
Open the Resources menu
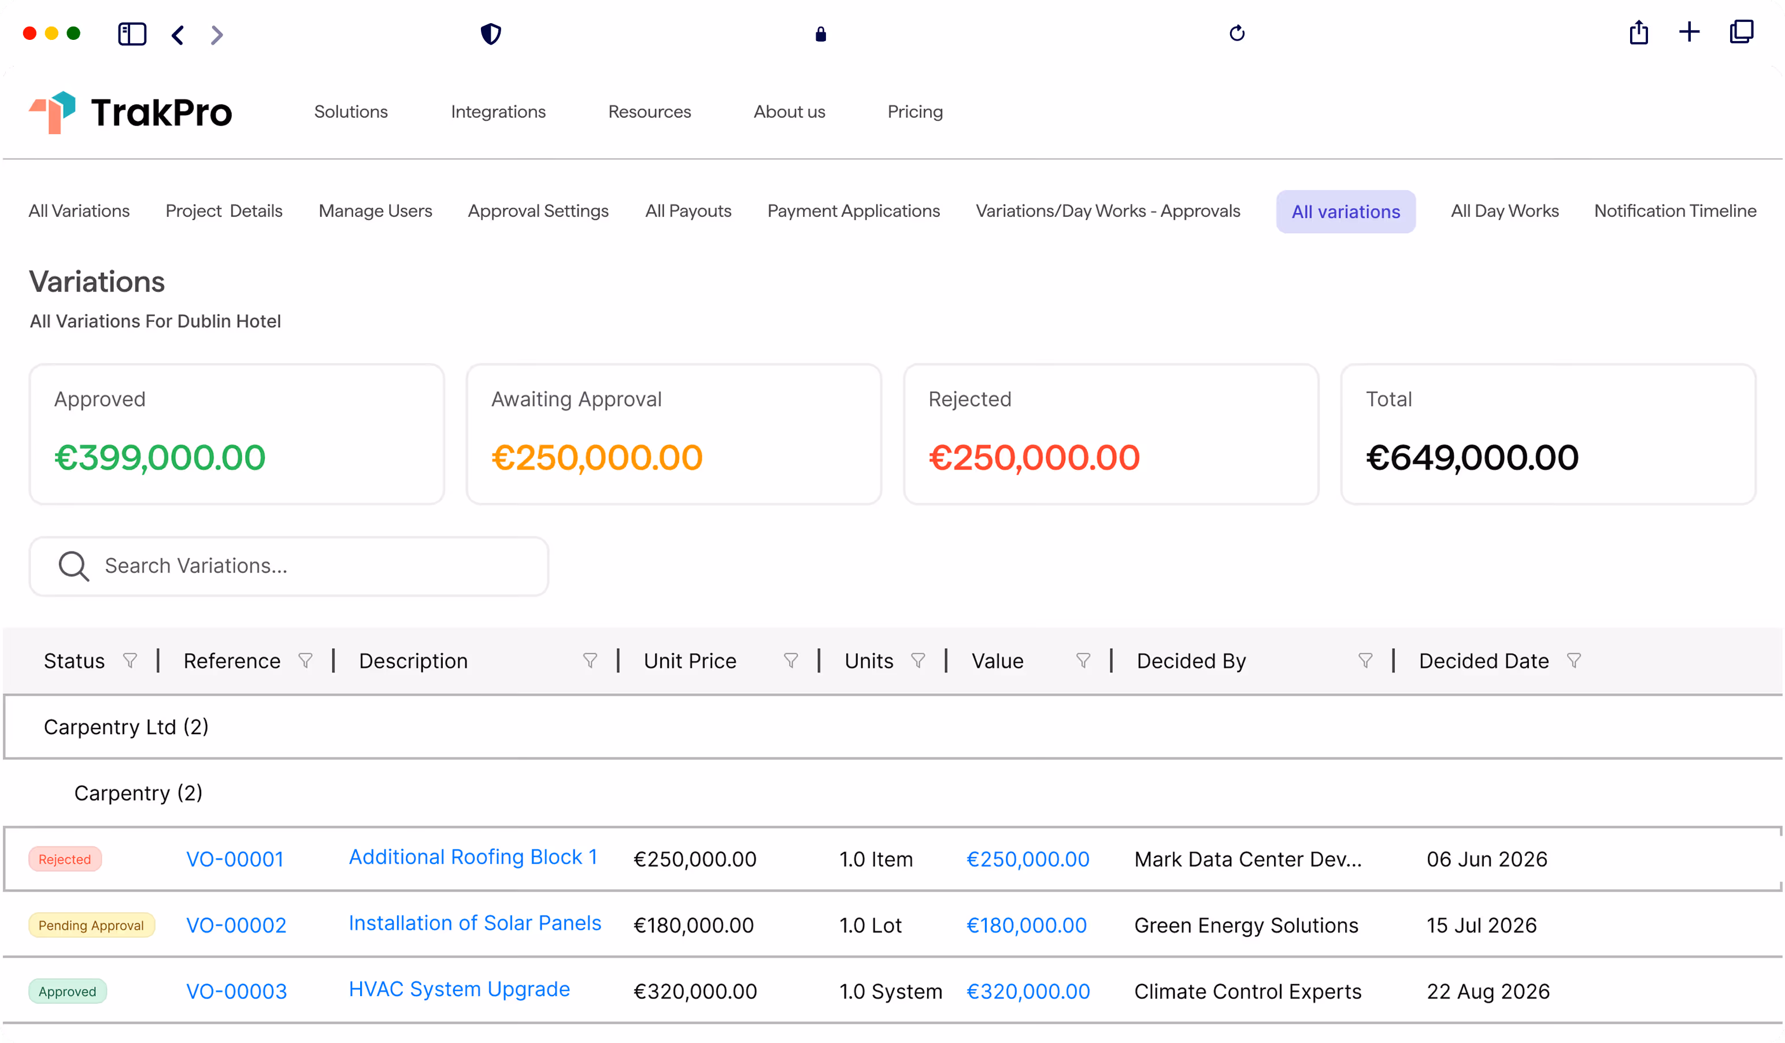coord(650,112)
